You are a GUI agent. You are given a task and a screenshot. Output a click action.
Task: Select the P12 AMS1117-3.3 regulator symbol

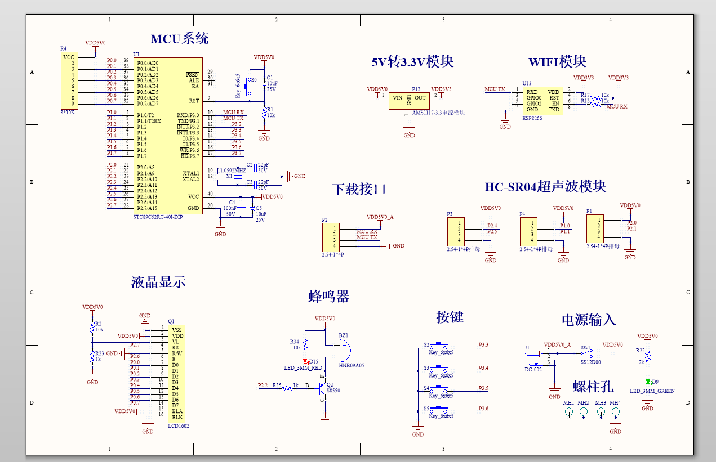tap(410, 100)
